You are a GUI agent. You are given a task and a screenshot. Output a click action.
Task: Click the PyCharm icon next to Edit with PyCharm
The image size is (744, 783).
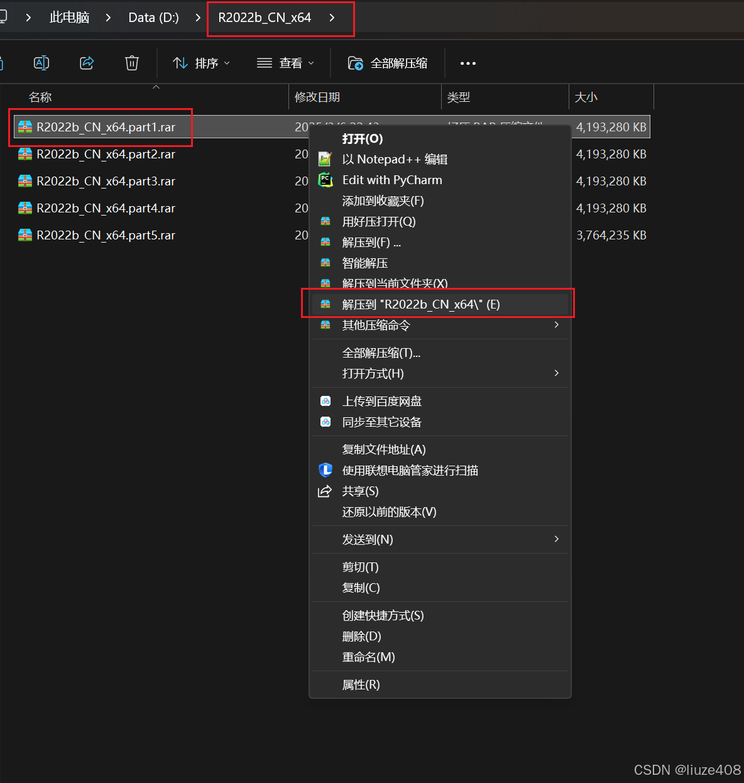pyautogui.click(x=325, y=180)
